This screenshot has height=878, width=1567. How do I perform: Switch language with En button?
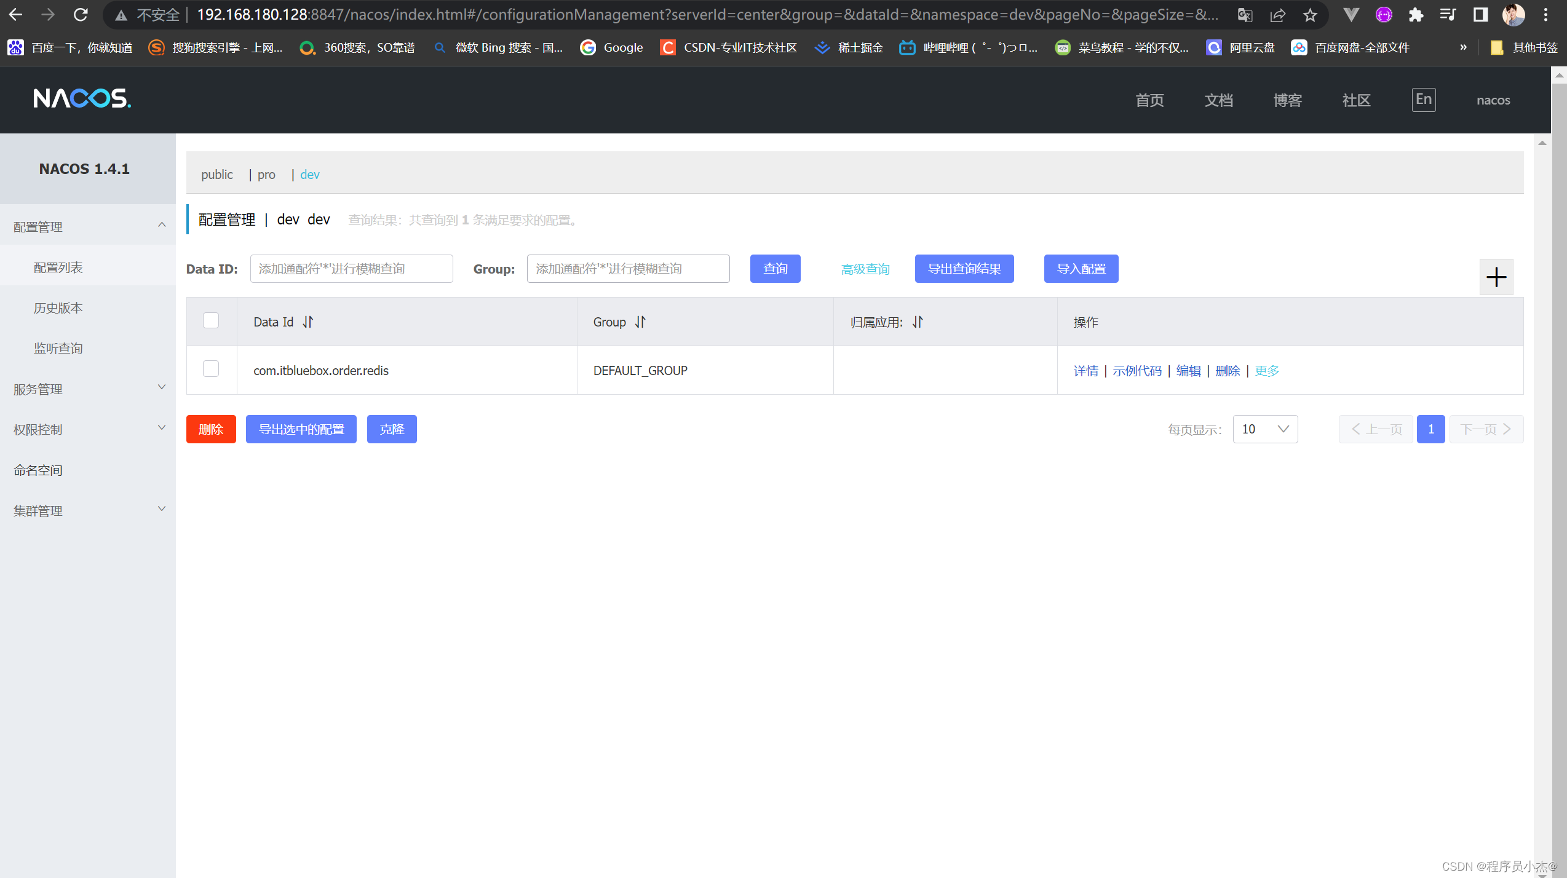[1424, 100]
